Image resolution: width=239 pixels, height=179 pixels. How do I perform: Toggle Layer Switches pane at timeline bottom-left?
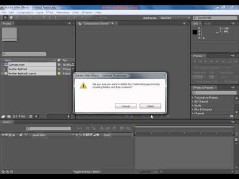click(3, 172)
